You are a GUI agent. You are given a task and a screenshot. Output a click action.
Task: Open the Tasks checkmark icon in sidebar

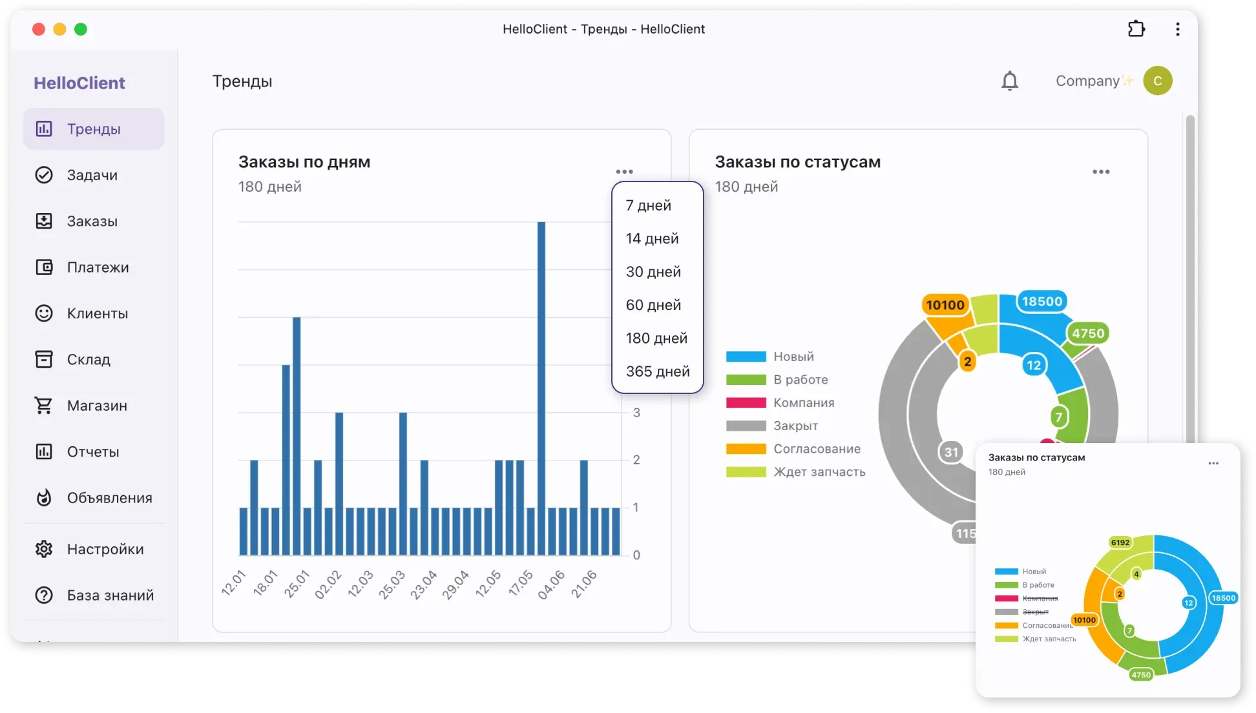pyautogui.click(x=44, y=175)
